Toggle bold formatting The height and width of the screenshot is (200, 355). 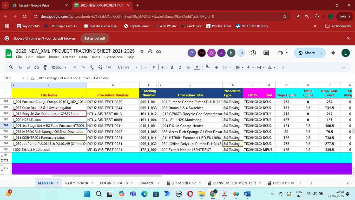click(172, 67)
